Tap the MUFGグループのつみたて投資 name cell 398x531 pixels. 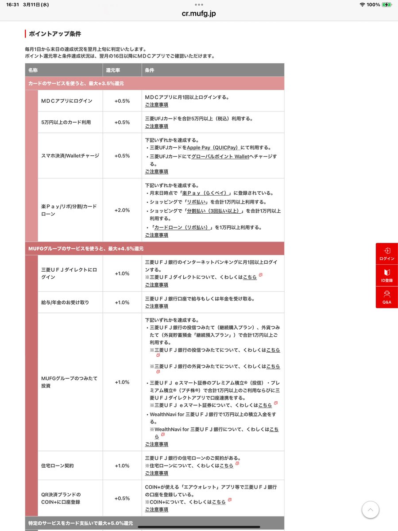70,382
